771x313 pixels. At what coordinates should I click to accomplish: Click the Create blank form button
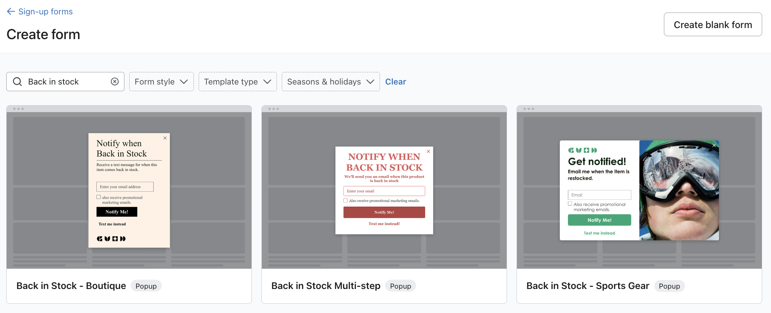712,25
